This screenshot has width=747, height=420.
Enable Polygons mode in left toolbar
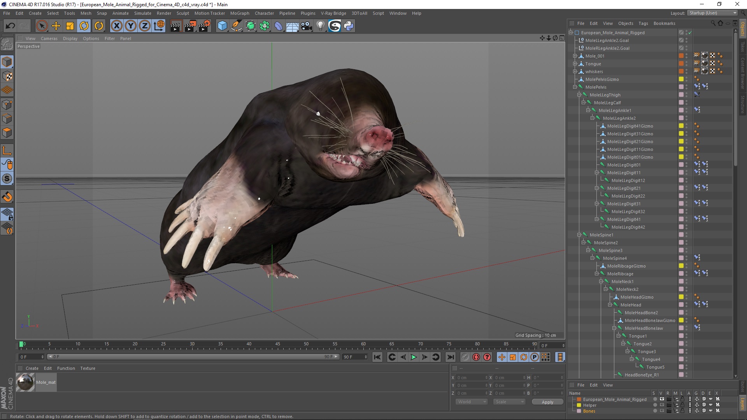tap(7, 133)
